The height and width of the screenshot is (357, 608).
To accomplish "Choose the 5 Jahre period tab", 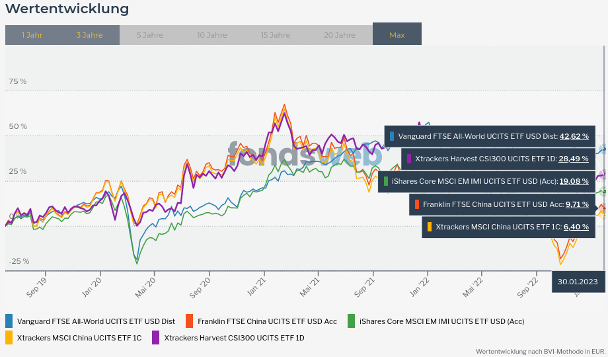I will pos(150,35).
